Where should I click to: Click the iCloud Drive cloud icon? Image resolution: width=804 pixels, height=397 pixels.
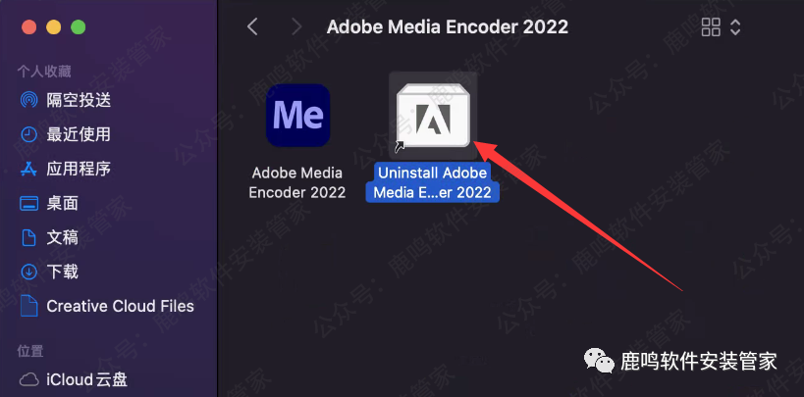pos(28,379)
